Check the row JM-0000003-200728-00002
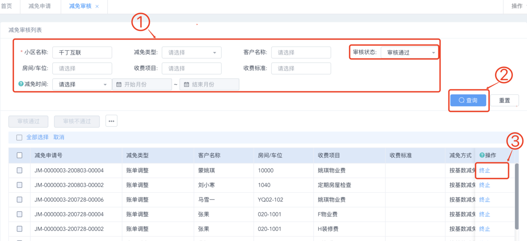 pos(19,229)
